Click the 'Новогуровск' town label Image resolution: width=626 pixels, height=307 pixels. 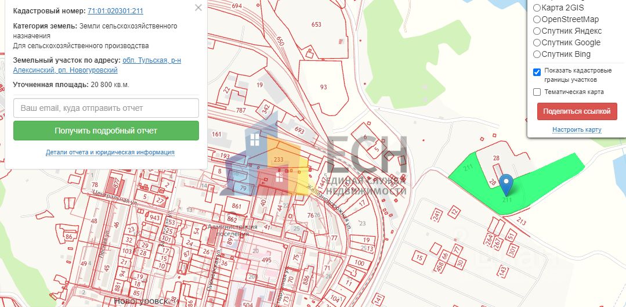pos(141,301)
